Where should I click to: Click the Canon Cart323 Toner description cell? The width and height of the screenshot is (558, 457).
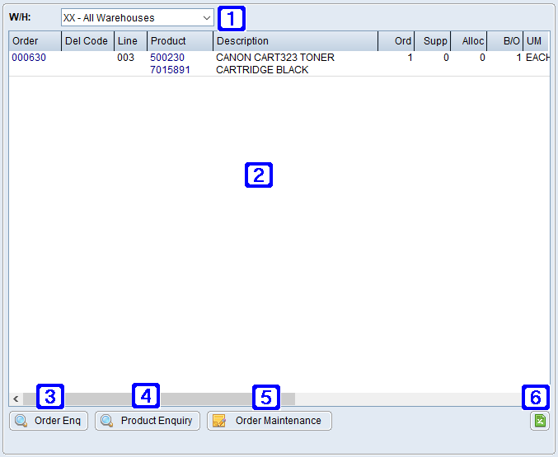[x=274, y=64]
